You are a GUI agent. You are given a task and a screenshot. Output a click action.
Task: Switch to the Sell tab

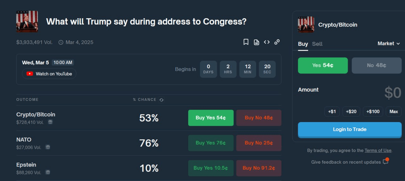[317, 44]
